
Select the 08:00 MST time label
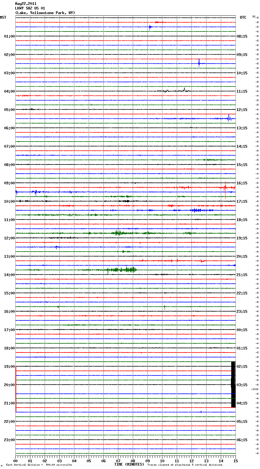[9, 164]
